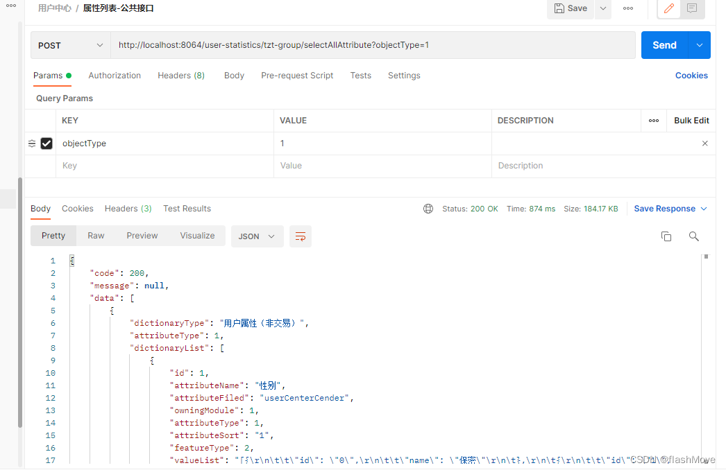The height and width of the screenshot is (470, 726).
Task: Click the Save floppy disk button
Action: click(x=571, y=8)
